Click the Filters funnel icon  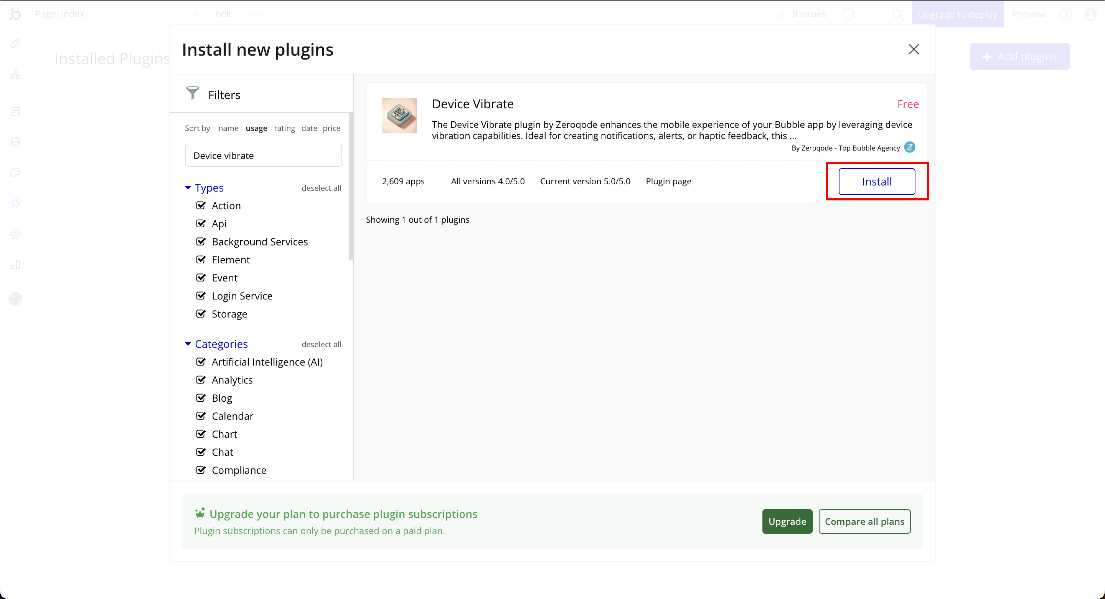tap(192, 93)
